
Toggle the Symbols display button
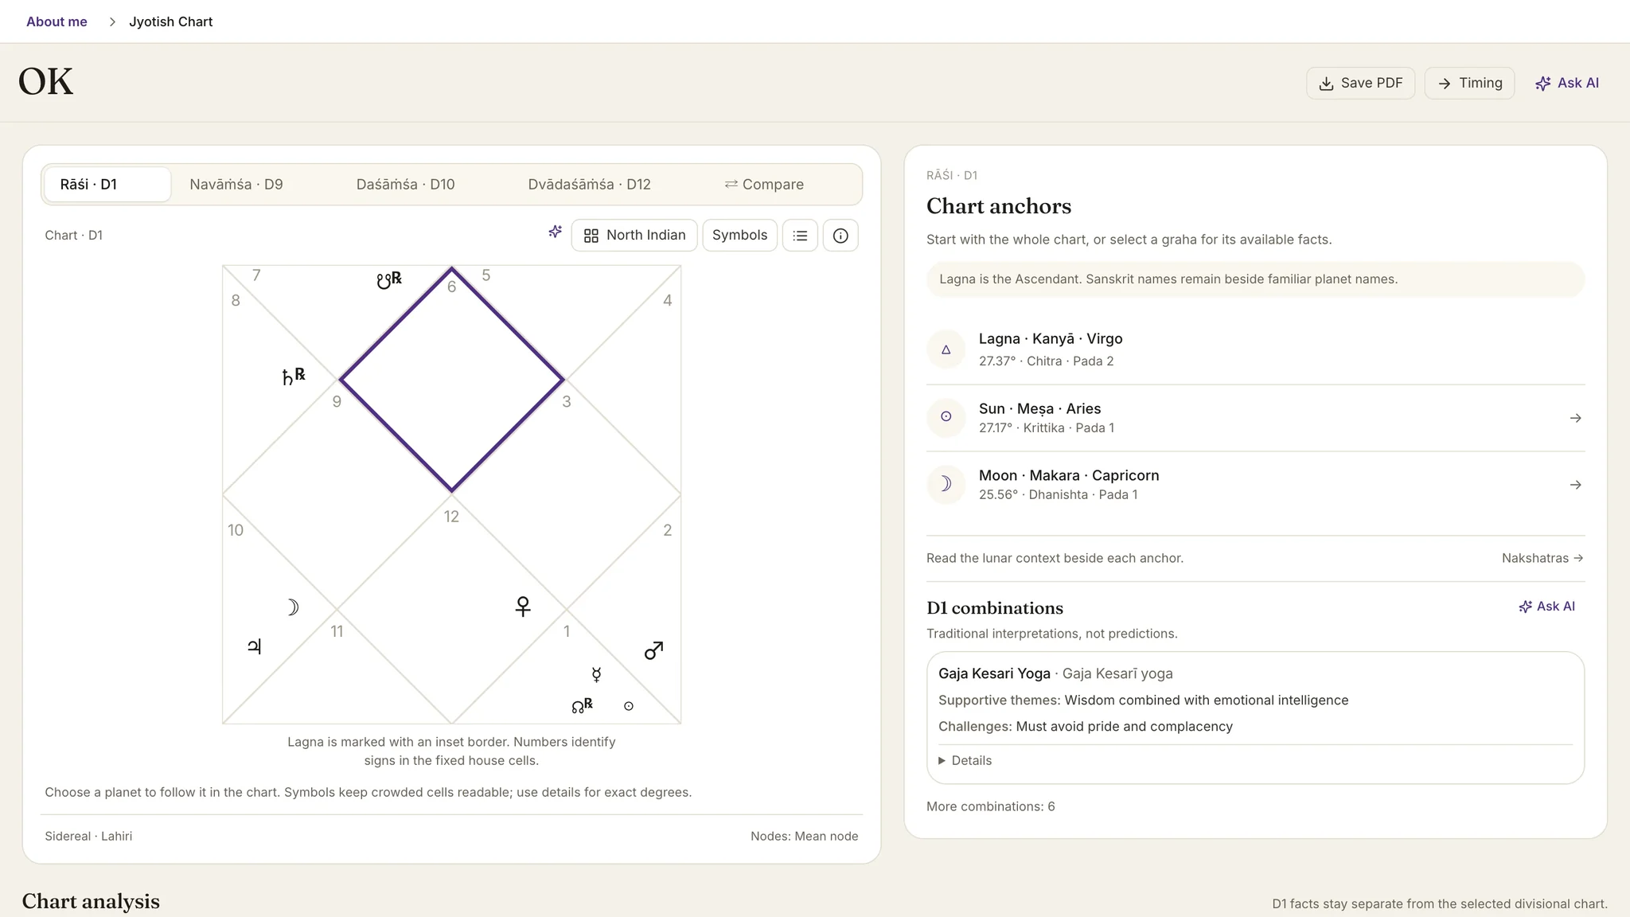[x=739, y=236]
